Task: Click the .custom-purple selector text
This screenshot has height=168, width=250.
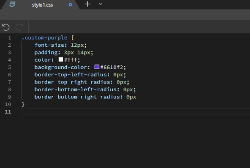Action: coord(45,38)
